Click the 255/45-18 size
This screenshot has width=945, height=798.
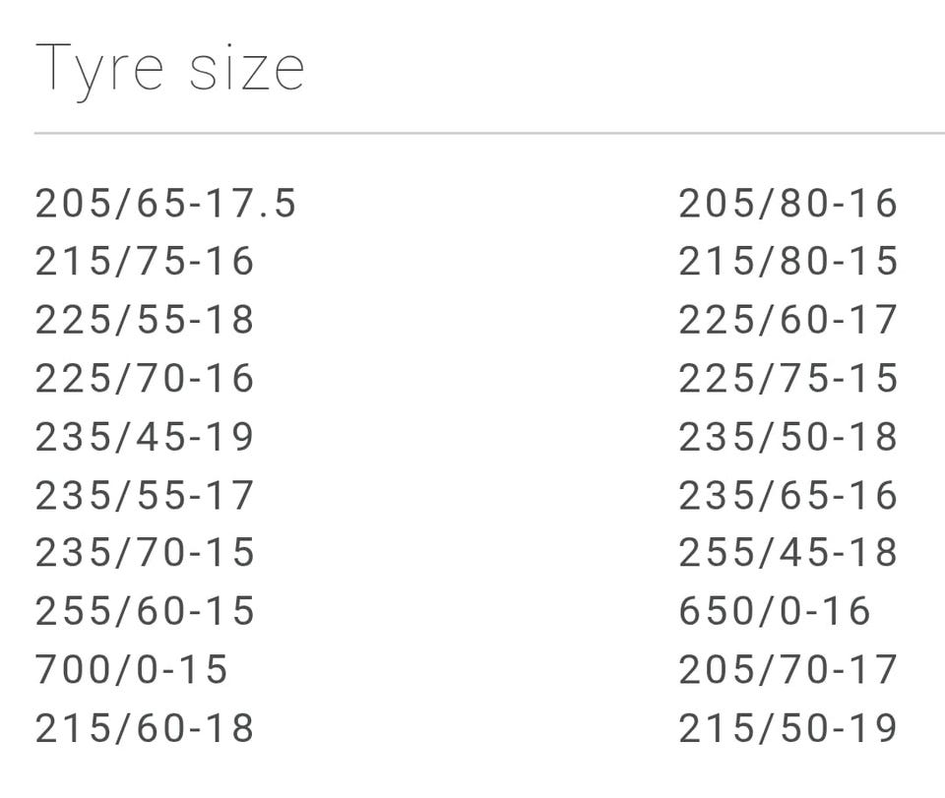click(787, 553)
